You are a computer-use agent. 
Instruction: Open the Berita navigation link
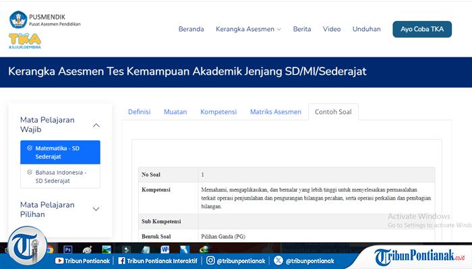coord(302,29)
